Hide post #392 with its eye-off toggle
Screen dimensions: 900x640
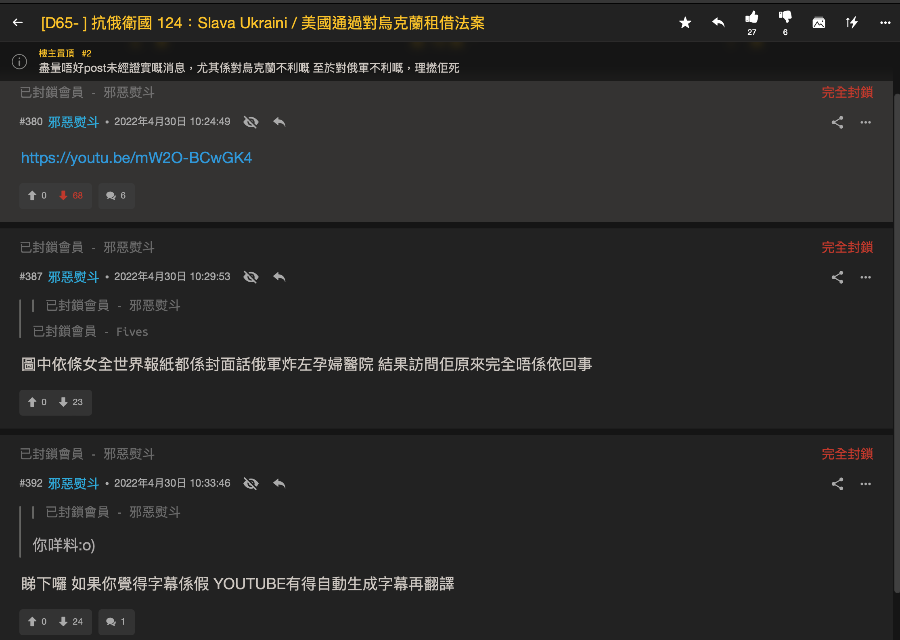pos(251,483)
